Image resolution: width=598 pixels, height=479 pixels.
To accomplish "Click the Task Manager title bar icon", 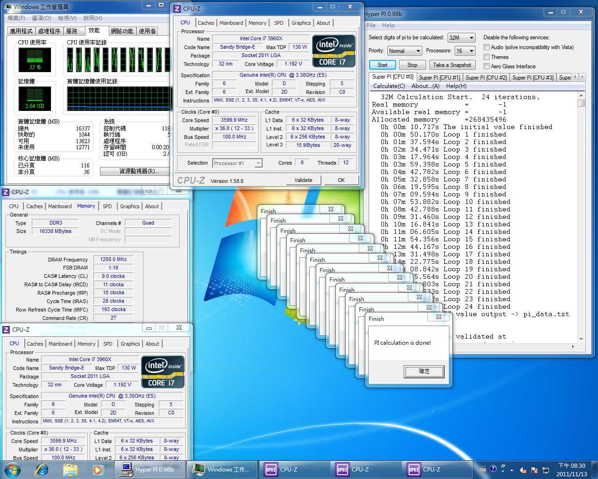I will [x=8, y=7].
